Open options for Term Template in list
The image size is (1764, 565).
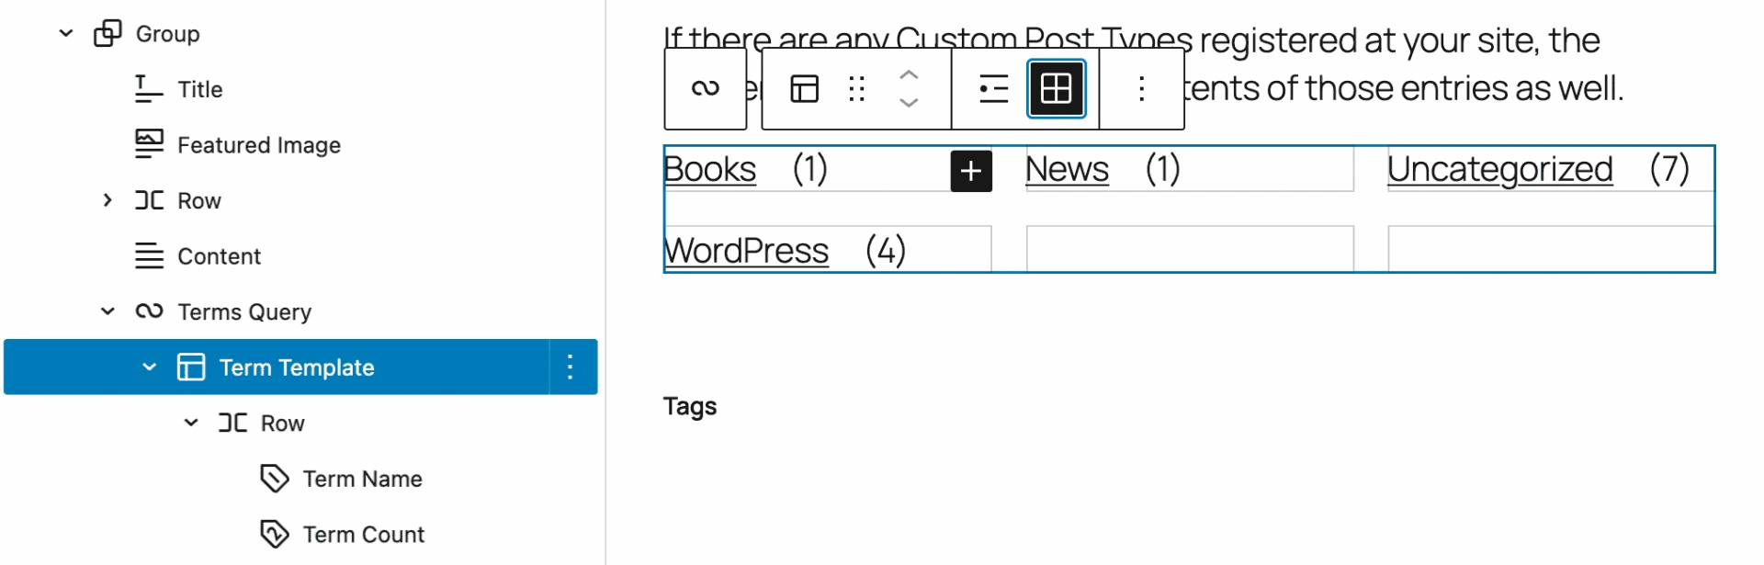(x=571, y=367)
